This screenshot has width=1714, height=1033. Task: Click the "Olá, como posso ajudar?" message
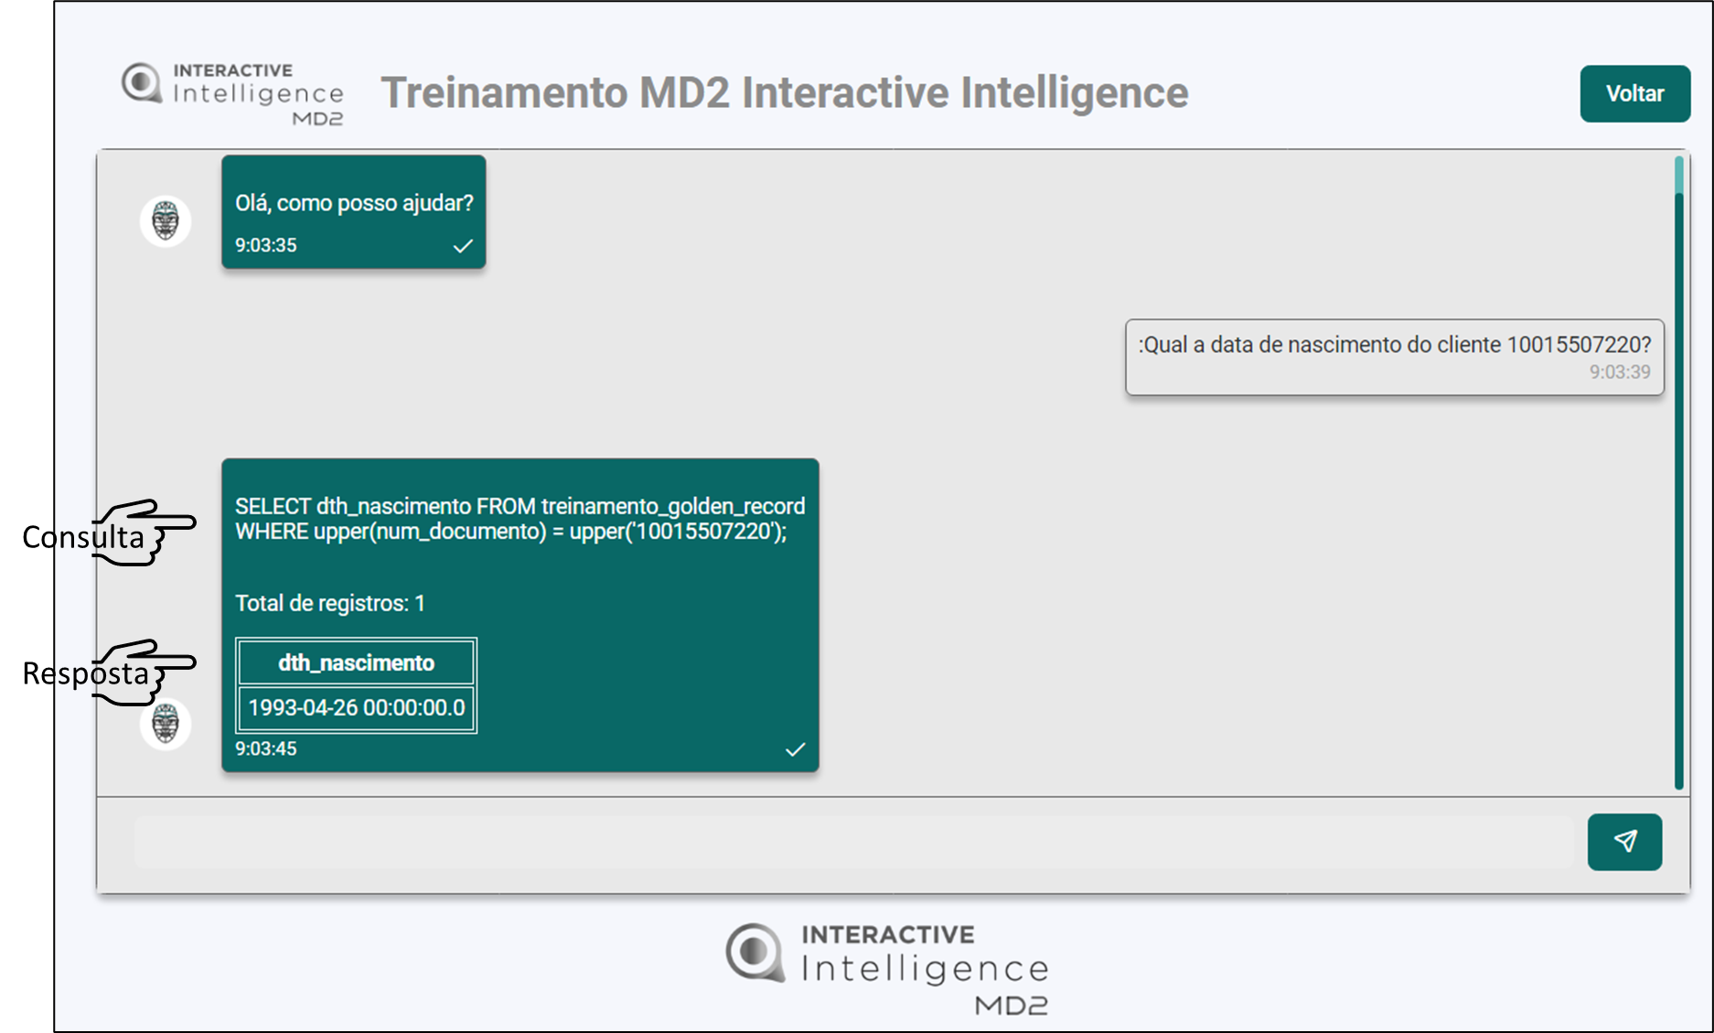pyautogui.click(x=354, y=203)
